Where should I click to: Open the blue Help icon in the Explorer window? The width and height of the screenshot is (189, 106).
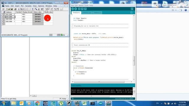(x=186, y=10)
